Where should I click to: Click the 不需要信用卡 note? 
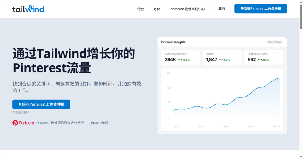click(x=21, y=112)
